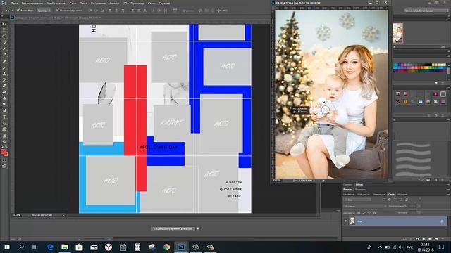Click the foreground red color swatch
The image size is (451, 253).
(x=3, y=152)
